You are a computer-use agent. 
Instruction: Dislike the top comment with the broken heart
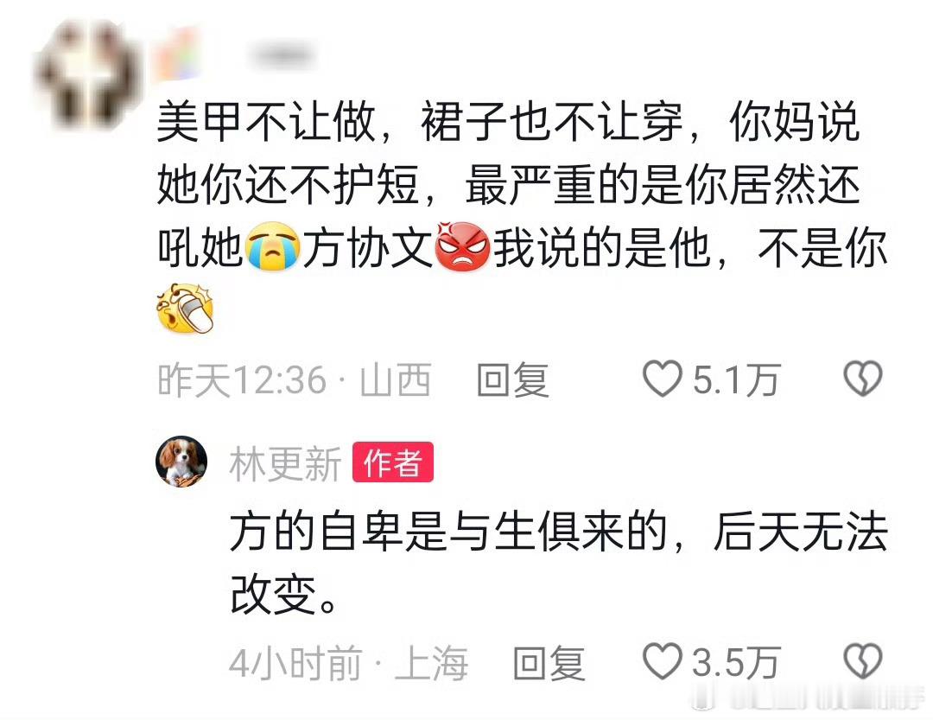[863, 379]
